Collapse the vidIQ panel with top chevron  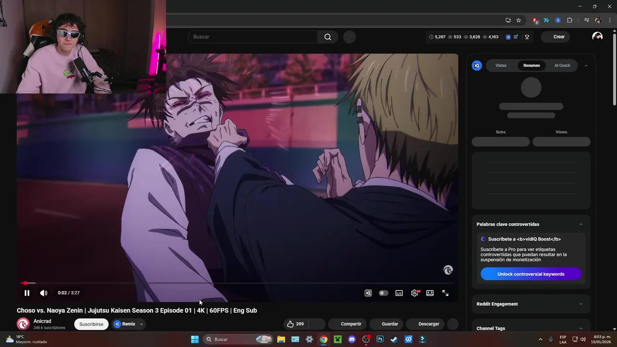point(586,66)
